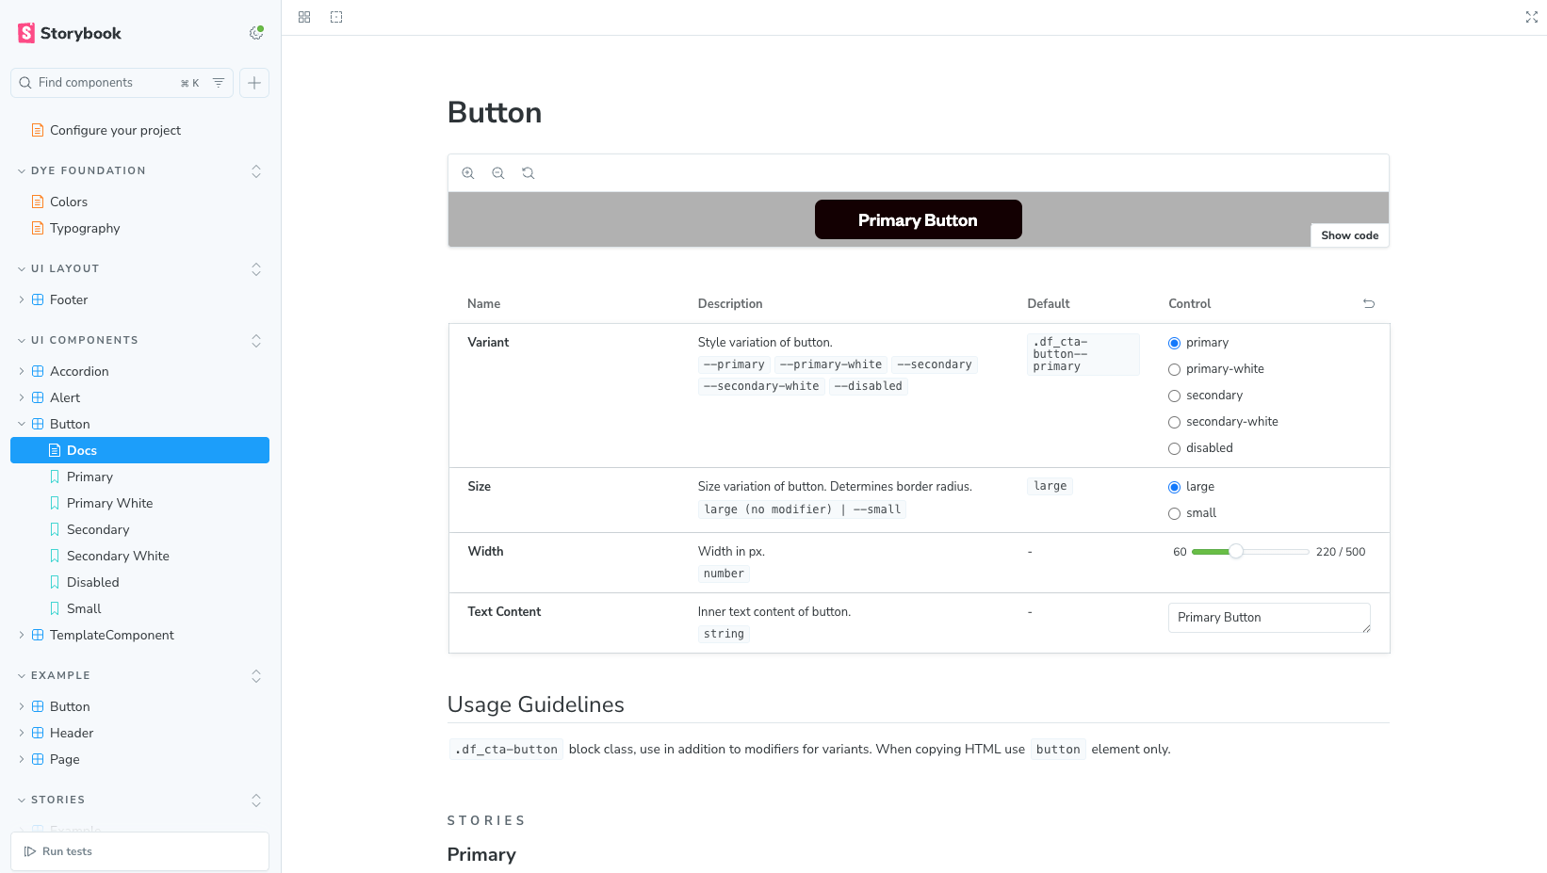1547x873 pixels.
Task: Click the document icon beside Typography
Action: [x=38, y=228]
